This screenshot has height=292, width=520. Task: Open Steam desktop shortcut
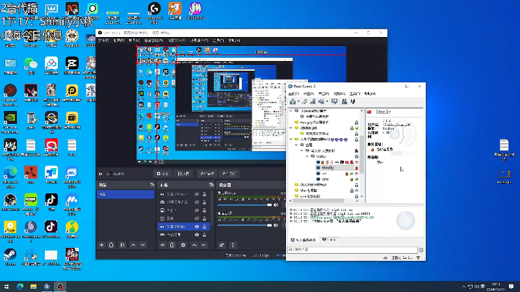coord(10,256)
